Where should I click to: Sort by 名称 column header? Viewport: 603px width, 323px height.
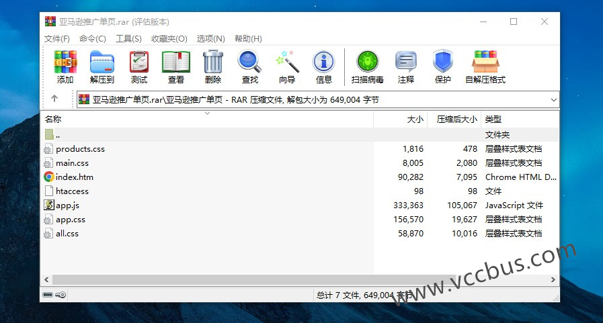click(x=54, y=120)
